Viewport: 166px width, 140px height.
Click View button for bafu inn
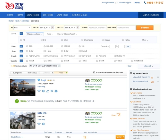pos(120,137)
